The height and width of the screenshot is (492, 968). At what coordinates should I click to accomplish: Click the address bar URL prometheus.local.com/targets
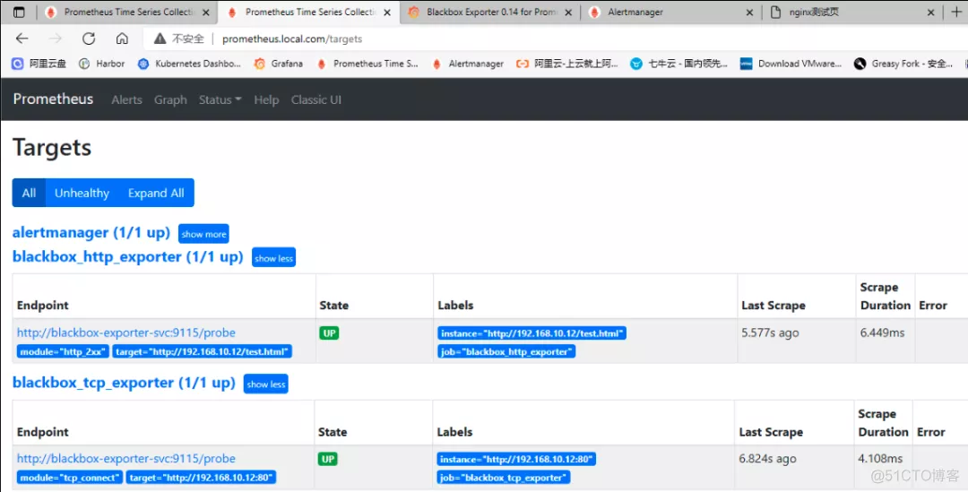tap(292, 39)
